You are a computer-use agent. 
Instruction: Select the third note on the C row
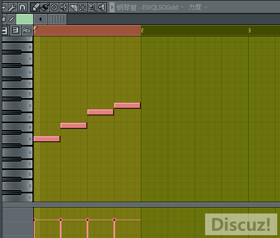(x=101, y=112)
